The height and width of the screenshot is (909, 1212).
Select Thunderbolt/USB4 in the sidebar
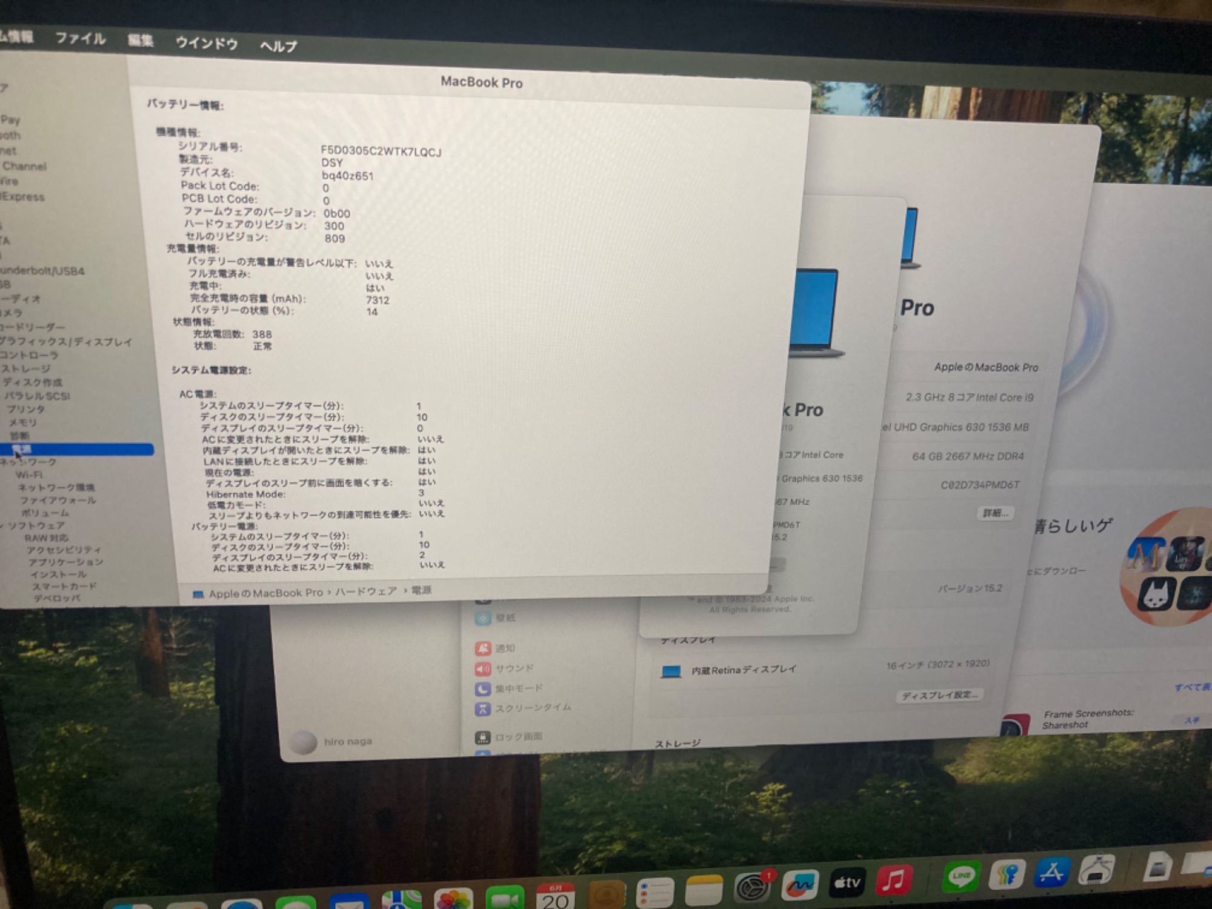pos(42,271)
